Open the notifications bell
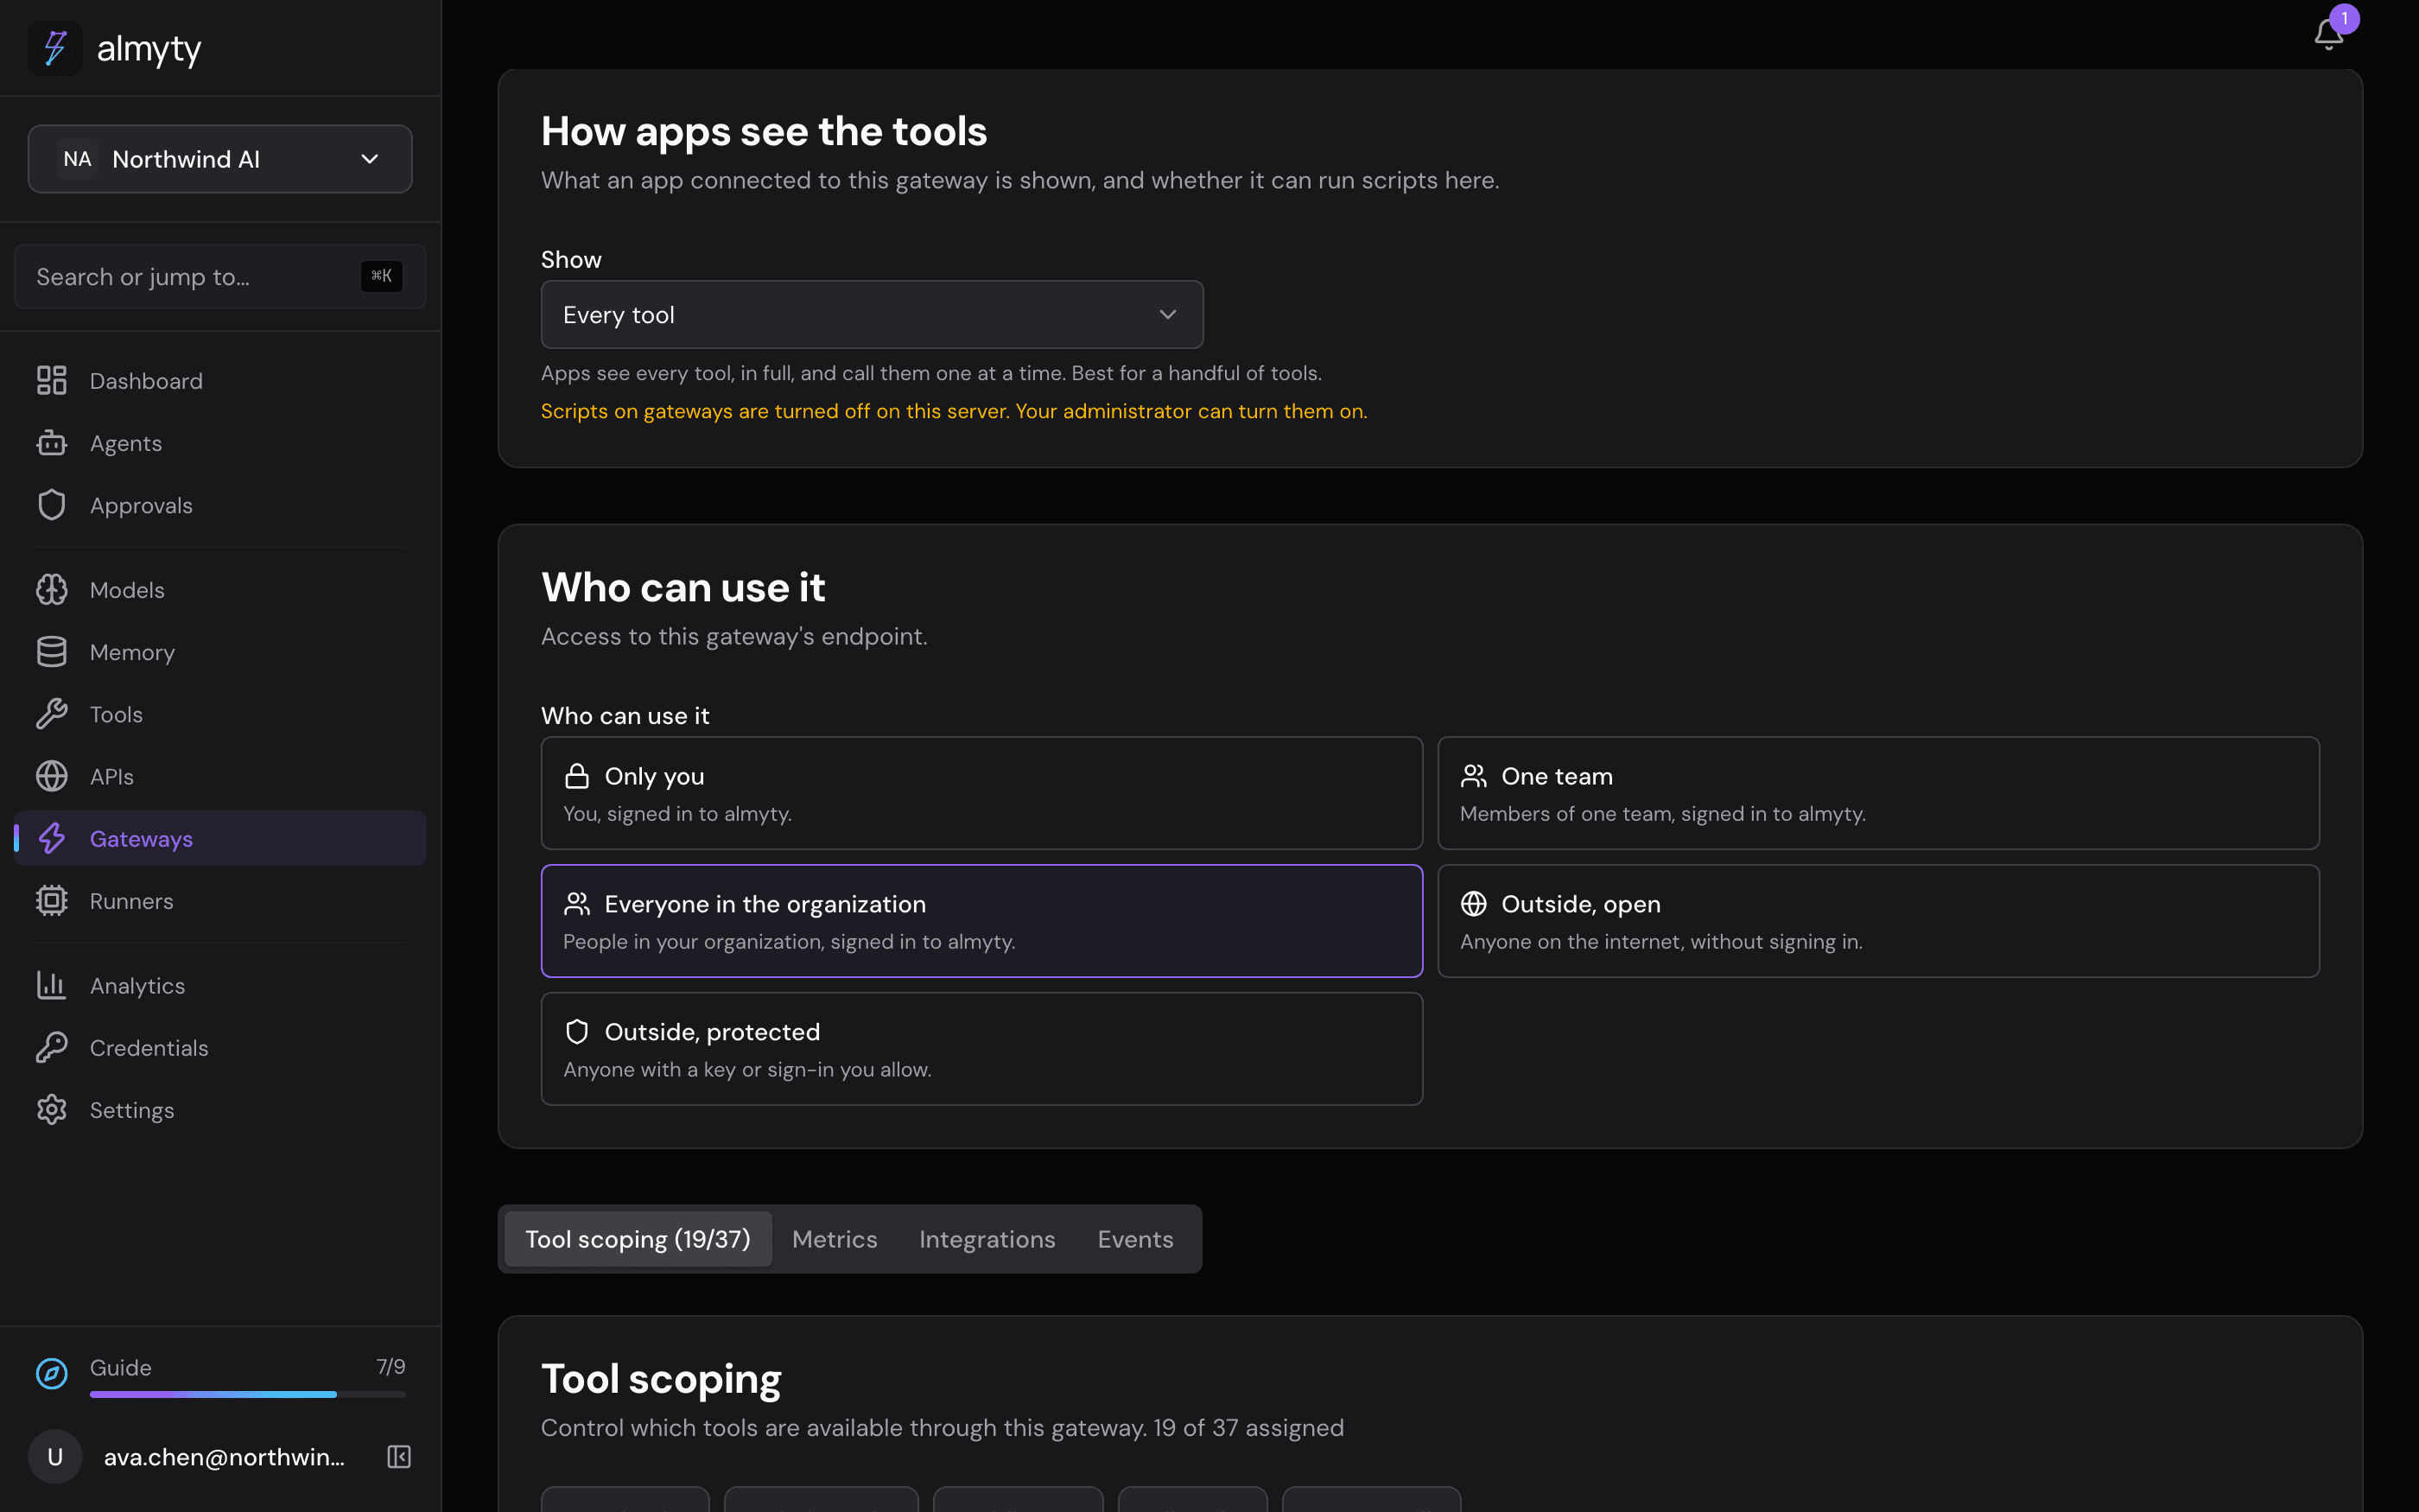The width and height of the screenshot is (2419, 1512). click(2328, 34)
